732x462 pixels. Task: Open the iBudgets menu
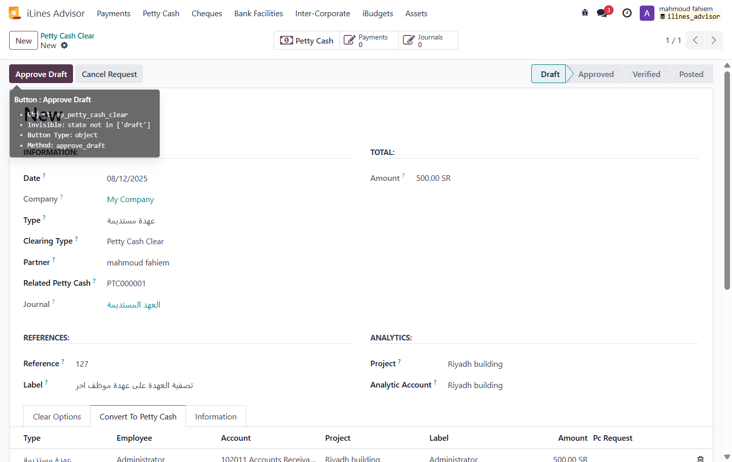[378, 14]
